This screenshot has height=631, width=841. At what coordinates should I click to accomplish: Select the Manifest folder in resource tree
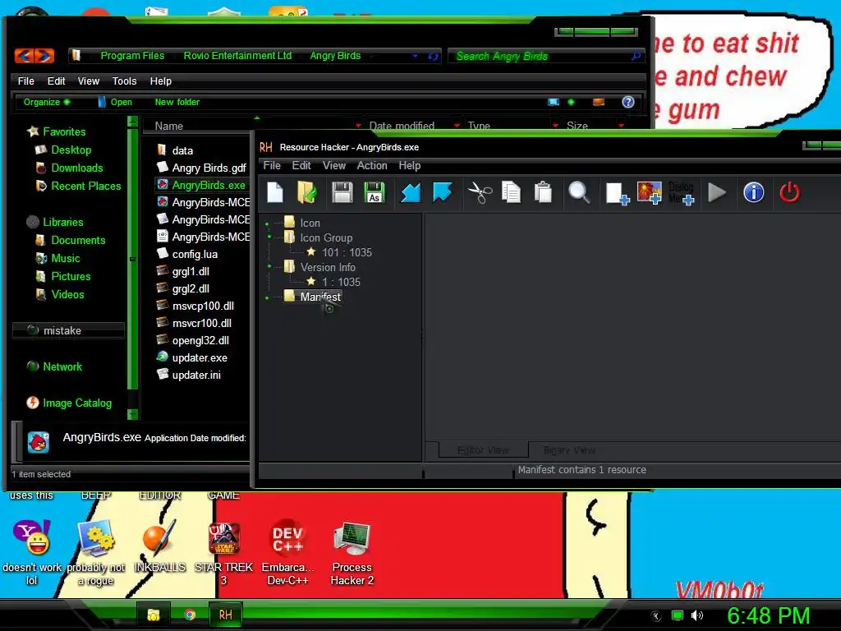pos(320,297)
